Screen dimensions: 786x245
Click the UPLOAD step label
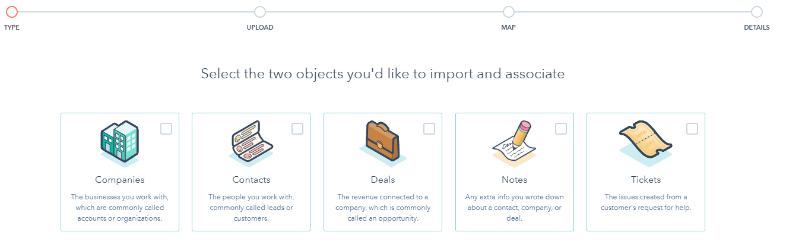[260, 27]
